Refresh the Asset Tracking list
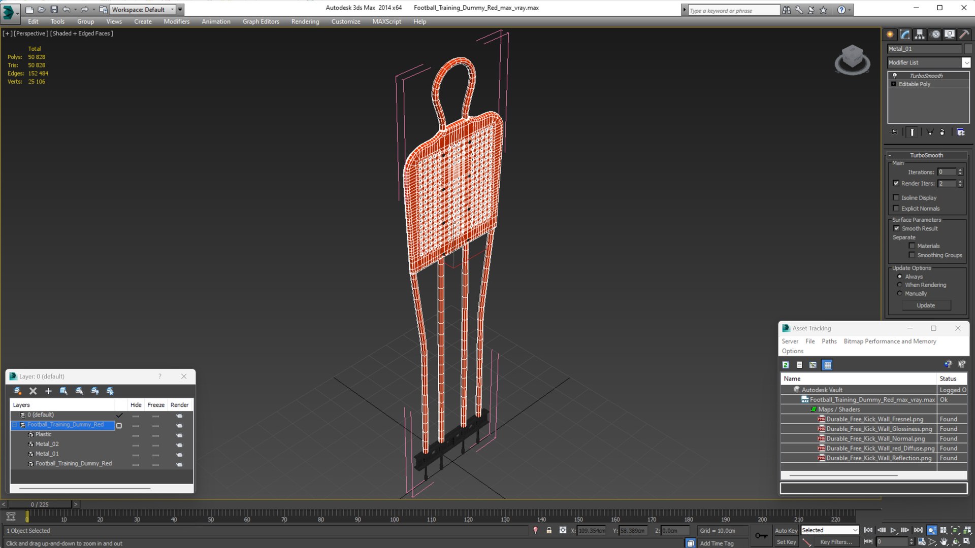This screenshot has height=548, width=975. point(786,365)
